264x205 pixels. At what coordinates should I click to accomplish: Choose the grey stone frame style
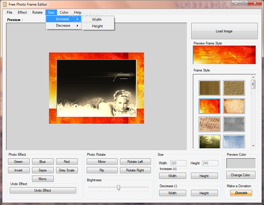point(234,124)
